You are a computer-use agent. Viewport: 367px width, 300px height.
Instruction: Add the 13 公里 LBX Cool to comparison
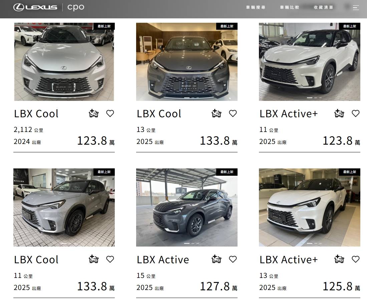point(217,114)
